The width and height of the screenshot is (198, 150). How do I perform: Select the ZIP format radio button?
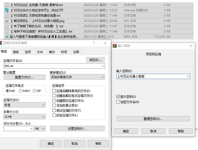coord(34,91)
